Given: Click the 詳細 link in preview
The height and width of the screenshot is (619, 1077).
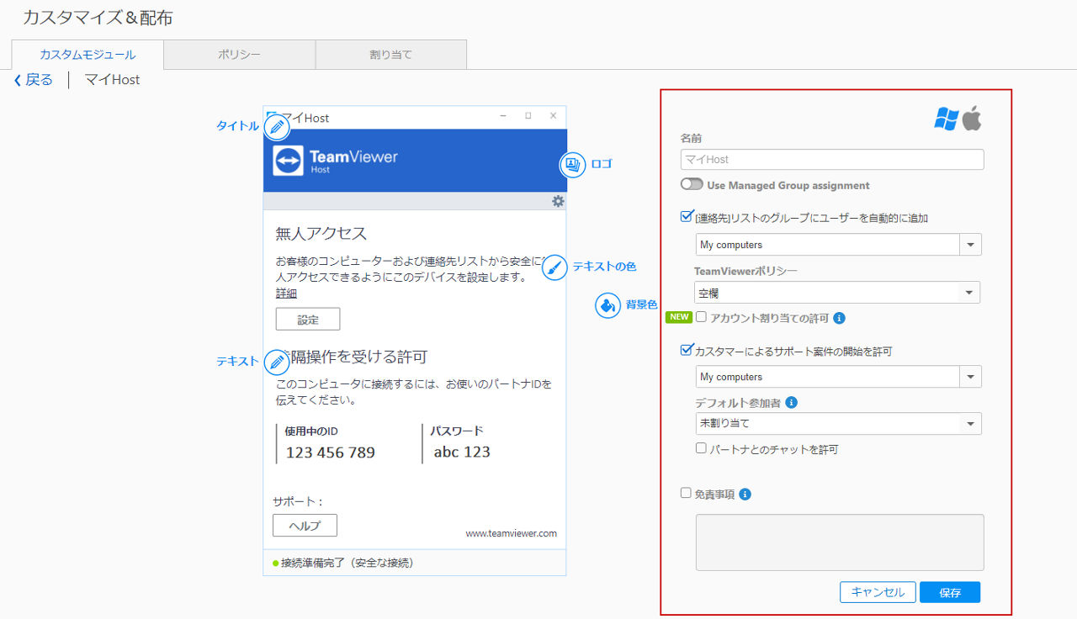Looking at the screenshot, I should click(x=286, y=294).
